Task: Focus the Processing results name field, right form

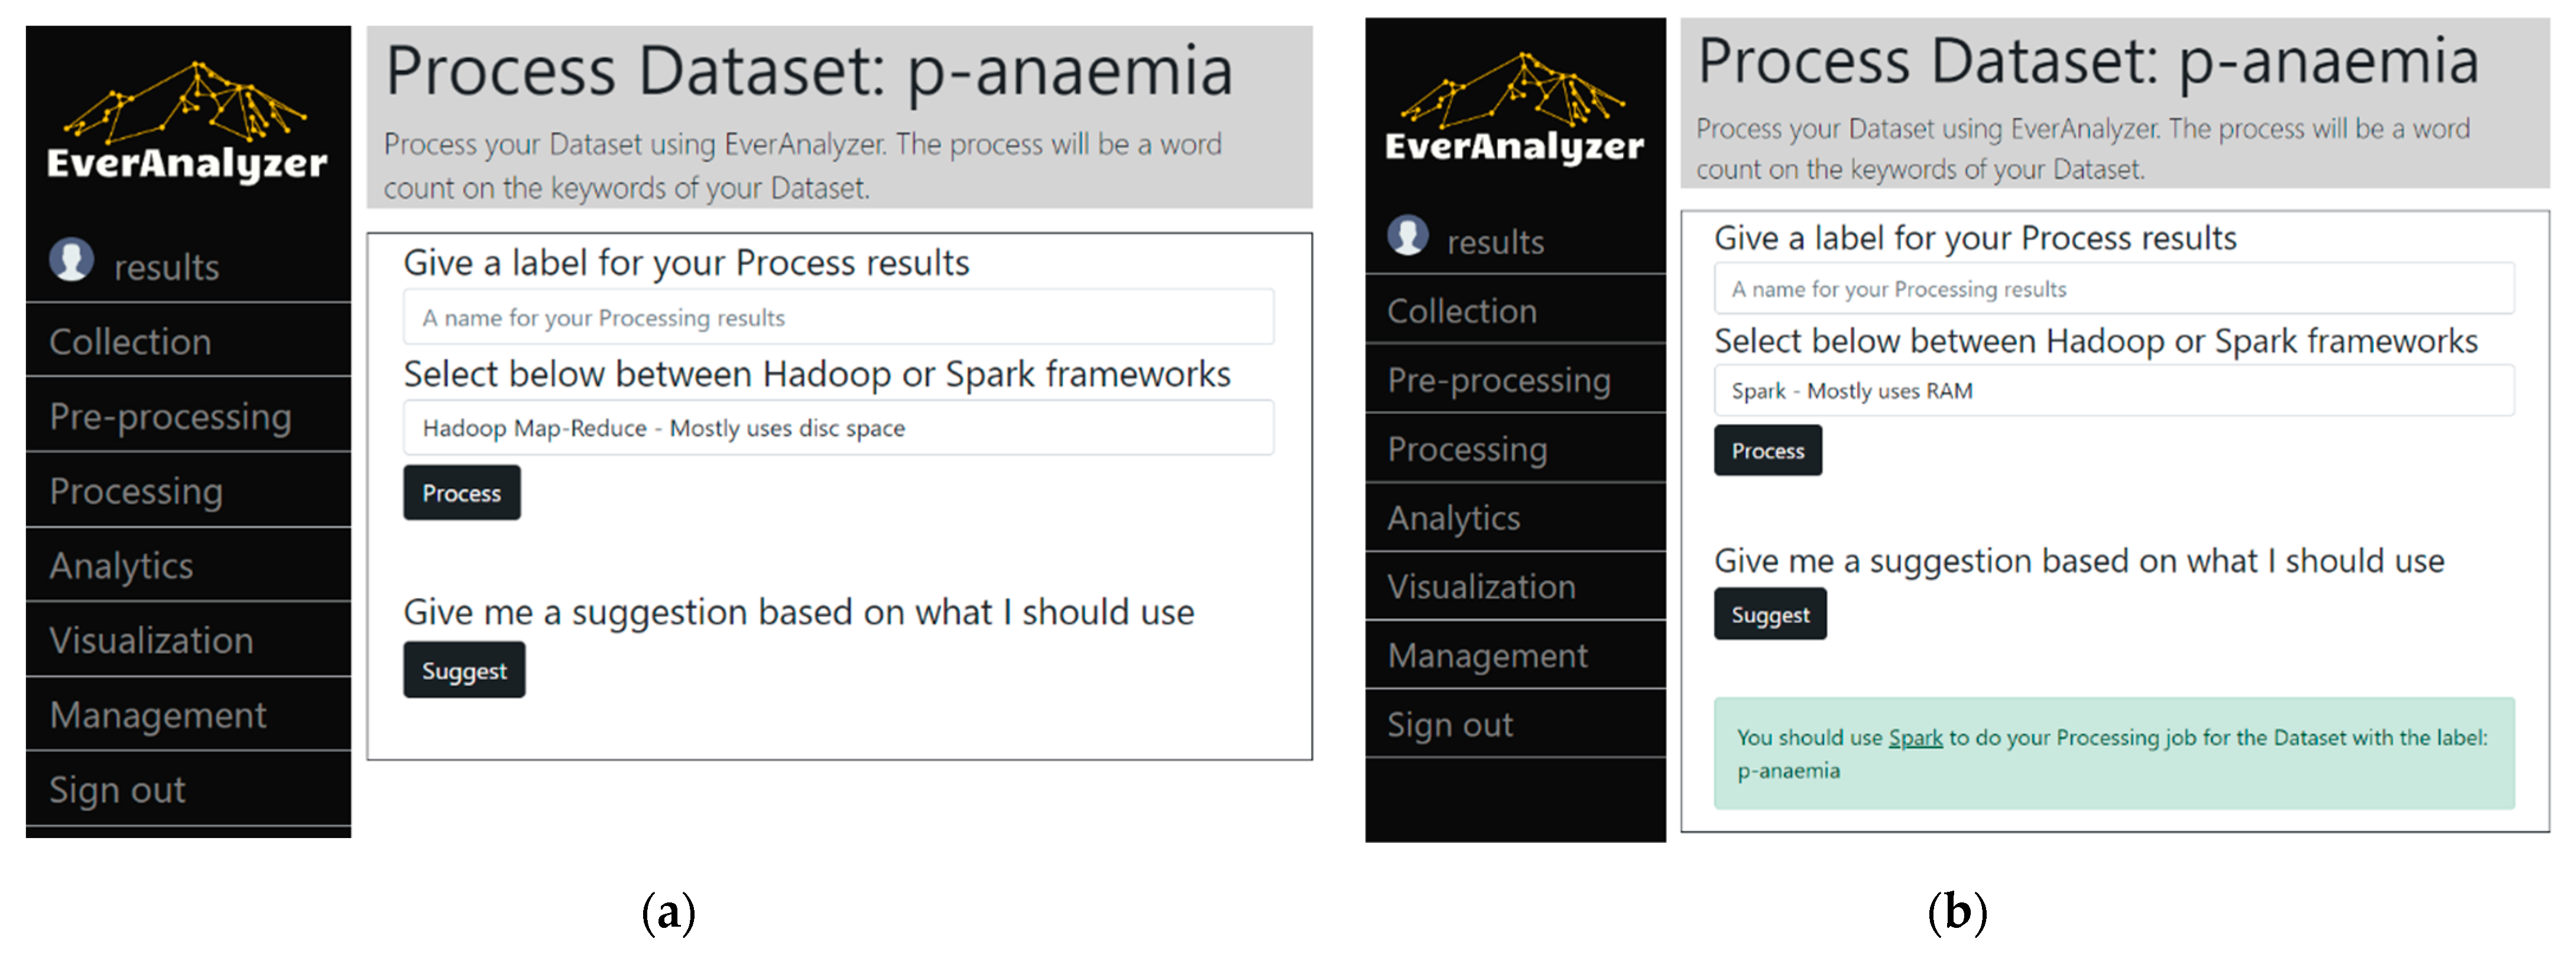Action: tap(2113, 289)
